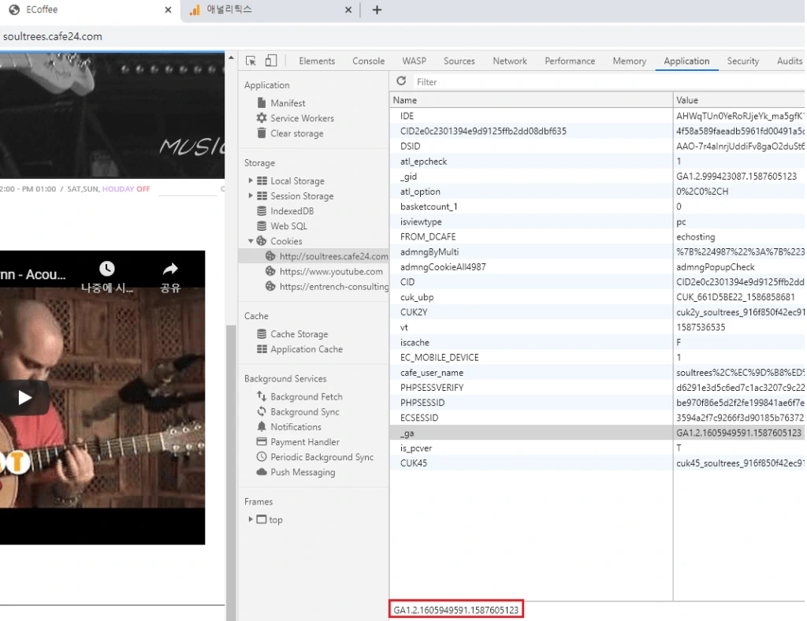Click the address bar URL
Viewport: 807px width, 621px height.
[53, 36]
